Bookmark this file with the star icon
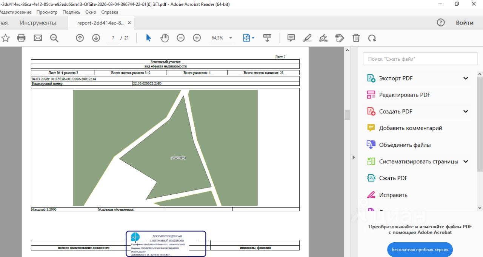Viewport: 483px width, 257px height. (x=5, y=38)
